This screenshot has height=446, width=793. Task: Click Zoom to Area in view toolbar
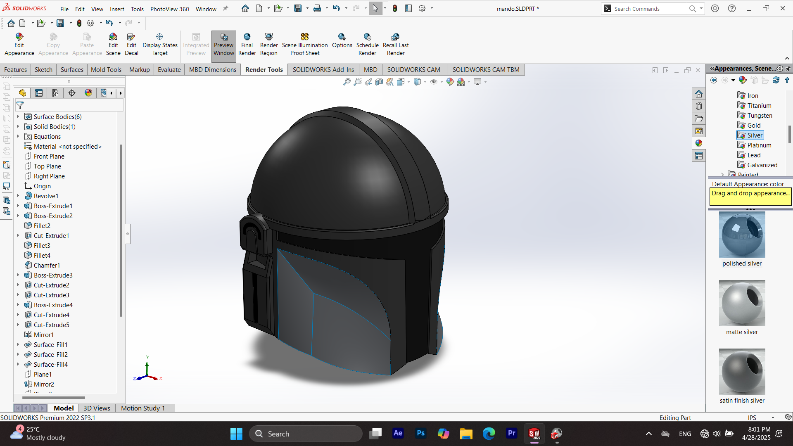click(x=358, y=82)
